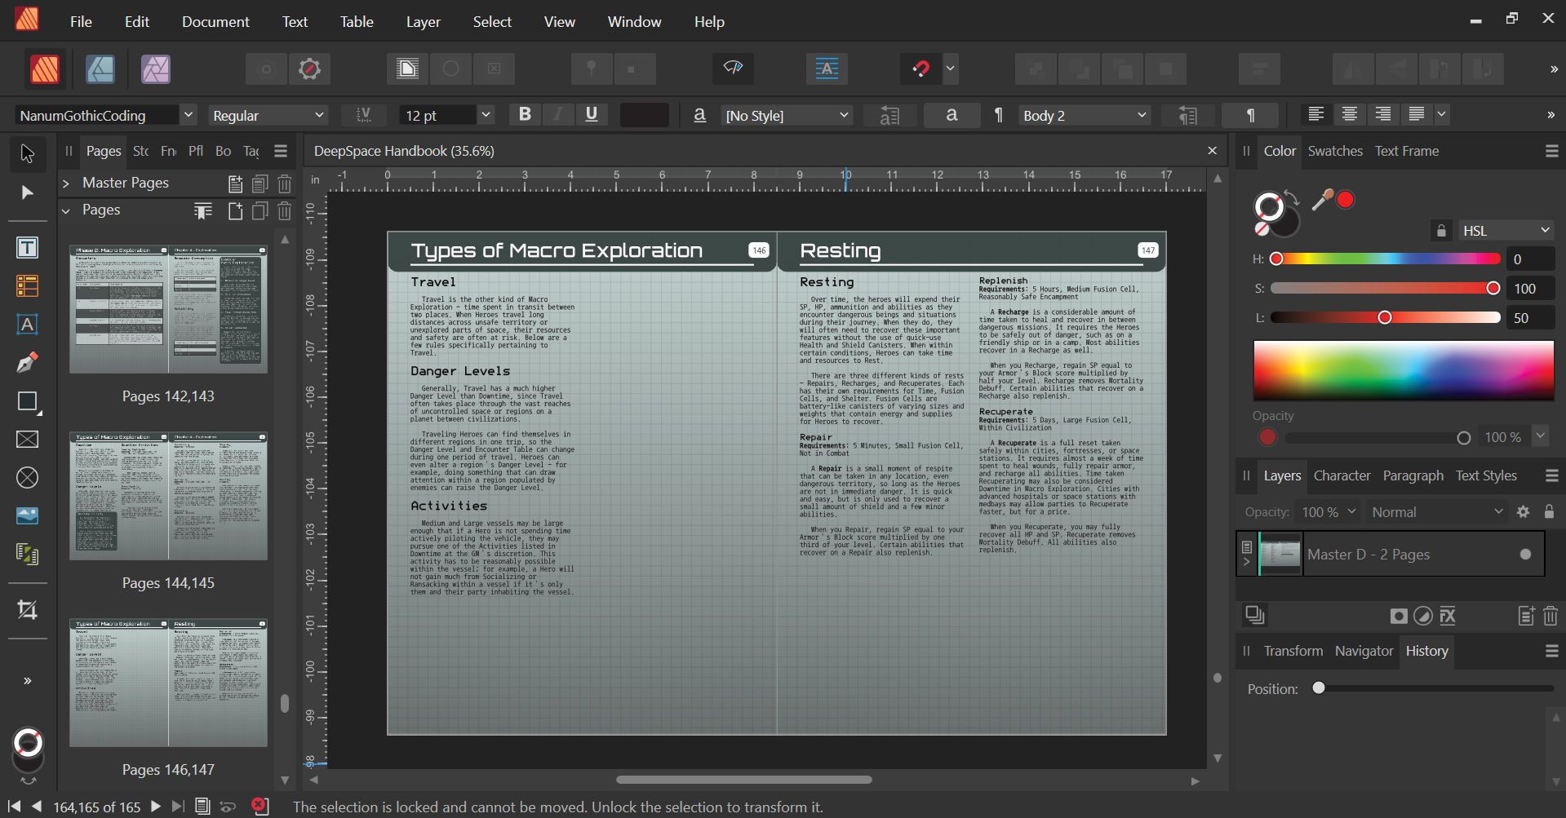Adjust the Lightness slider handle
The height and width of the screenshot is (818, 1566).
[1384, 317]
